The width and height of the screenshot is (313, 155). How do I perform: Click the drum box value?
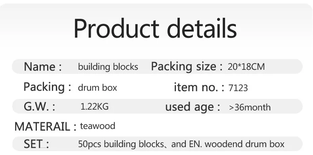97,88
